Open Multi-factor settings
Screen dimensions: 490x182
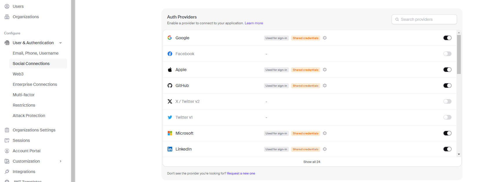[23, 95]
